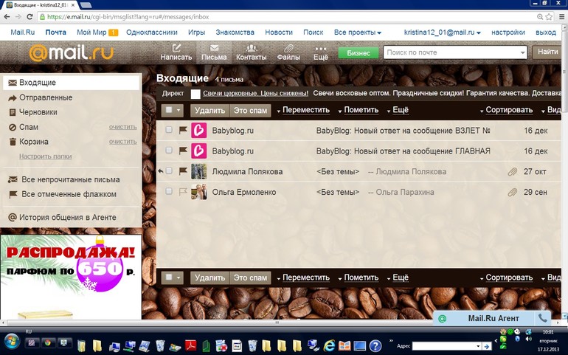
Task: Open Одноклассники link in top bar
Action: pos(152,32)
